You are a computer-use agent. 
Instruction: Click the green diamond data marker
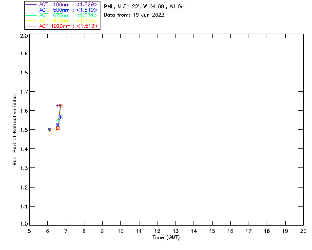(58, 121)
